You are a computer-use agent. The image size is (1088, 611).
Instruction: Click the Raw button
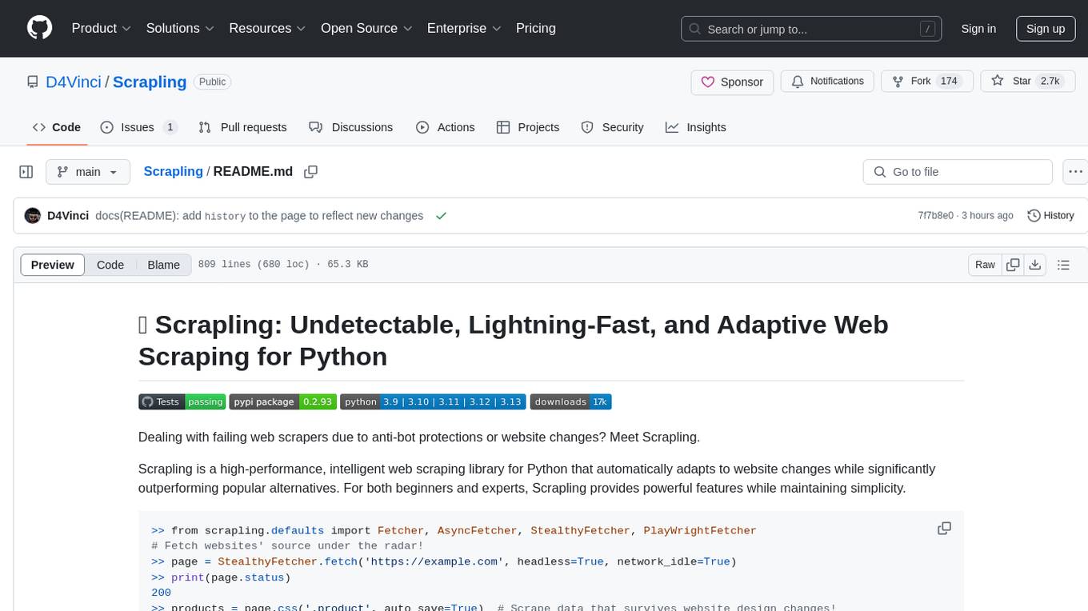tap(985, 265)
